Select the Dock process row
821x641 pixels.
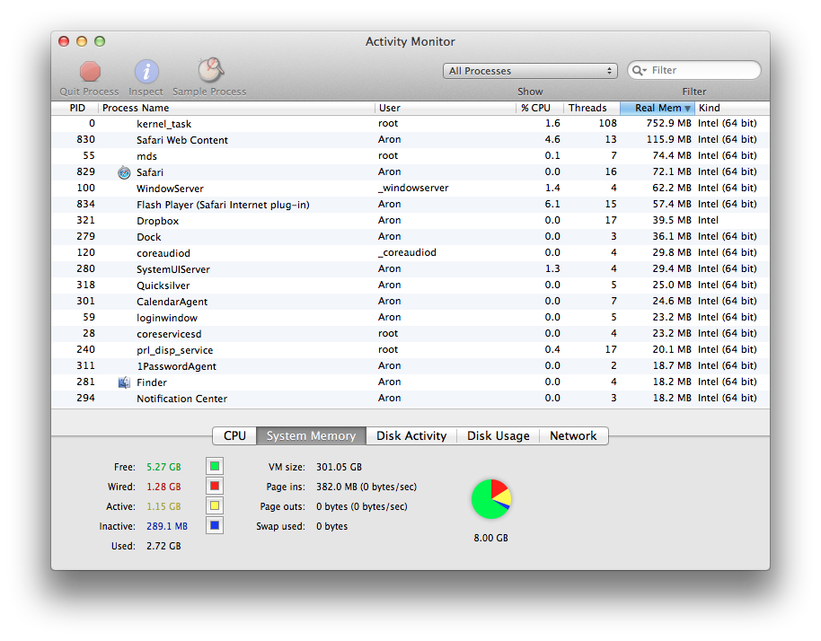tap(410, 237)
